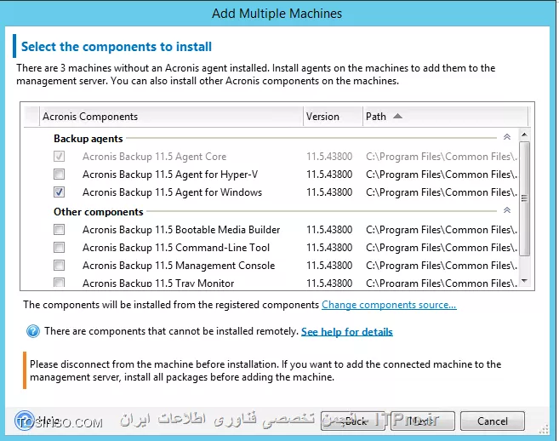Click the list scrollbar down arrow
Screen dimensions: 559x441
pyautogui.click(x=524, y=281)
